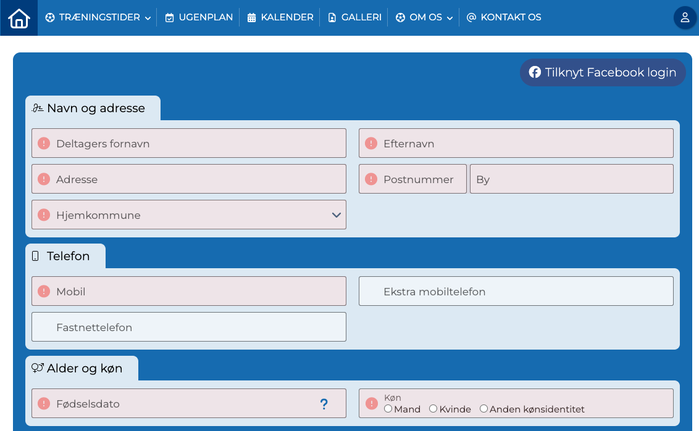Choose Anden kønsidentitet under Køn
699x431 pixels.
click(x=483, y=408)
